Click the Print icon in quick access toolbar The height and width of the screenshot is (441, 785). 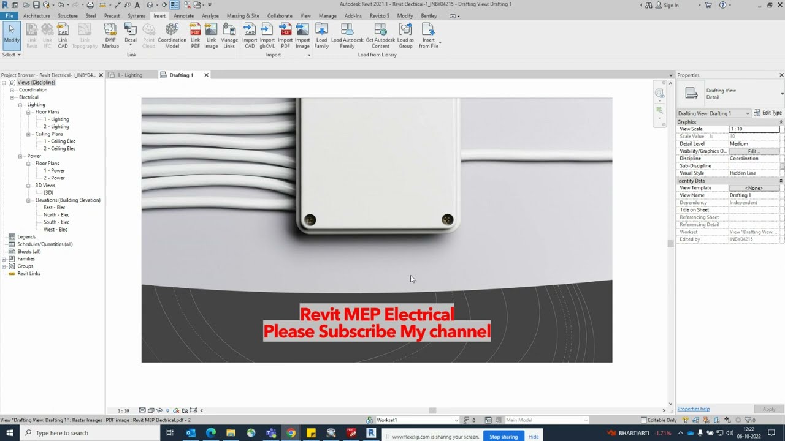90,5
